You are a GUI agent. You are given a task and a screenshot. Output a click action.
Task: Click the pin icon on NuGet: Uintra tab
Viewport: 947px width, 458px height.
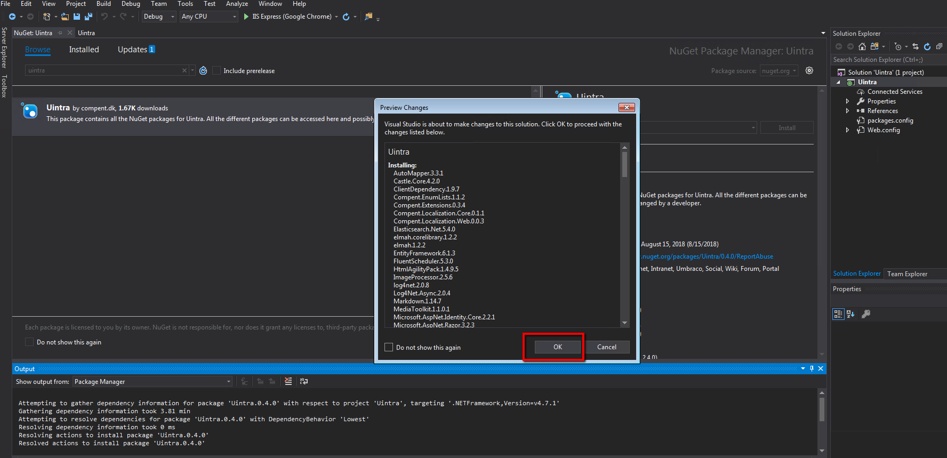(60, 33)
